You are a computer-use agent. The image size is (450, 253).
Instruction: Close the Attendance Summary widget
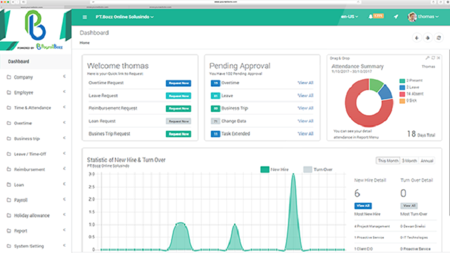point(438,58)
